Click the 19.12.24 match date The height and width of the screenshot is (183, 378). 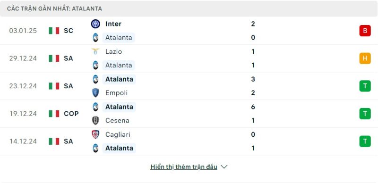(x=23, y=114)
